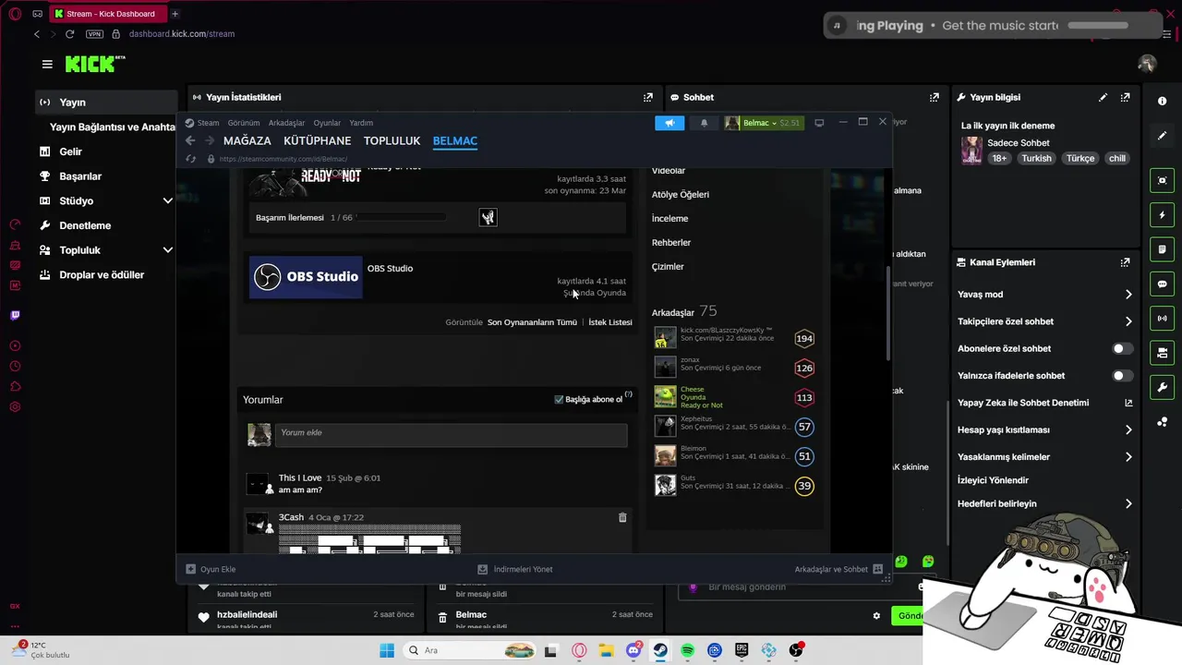The image size is (1182, 665).
Task: Open Steam from the taskbar
Action: point(660,650)
